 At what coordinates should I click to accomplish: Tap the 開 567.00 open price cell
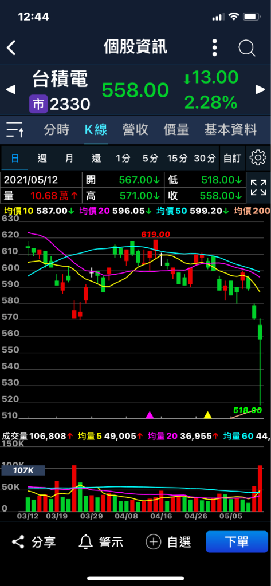pos(123,180)
